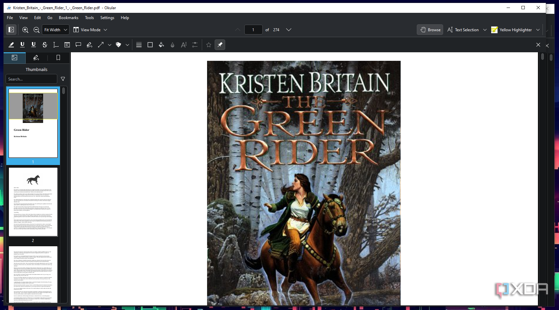The width and height of the screenshot is (559, 310).
Task: Open the File menu
Action: 10,18
